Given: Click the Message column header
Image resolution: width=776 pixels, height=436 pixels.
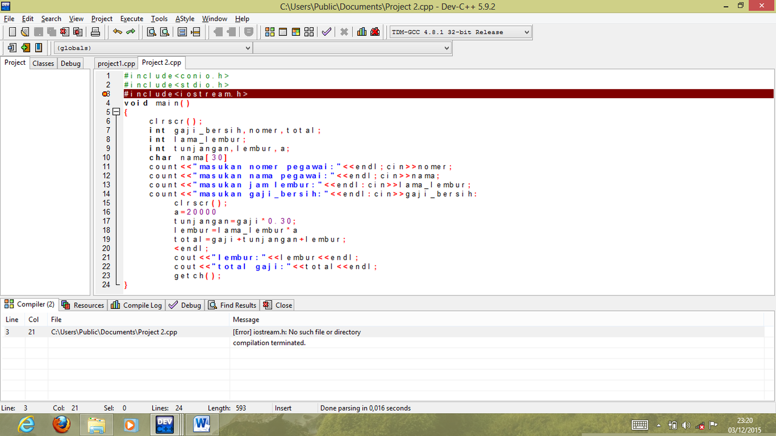Looking at the screenshot, I should (x=246, y=320).
